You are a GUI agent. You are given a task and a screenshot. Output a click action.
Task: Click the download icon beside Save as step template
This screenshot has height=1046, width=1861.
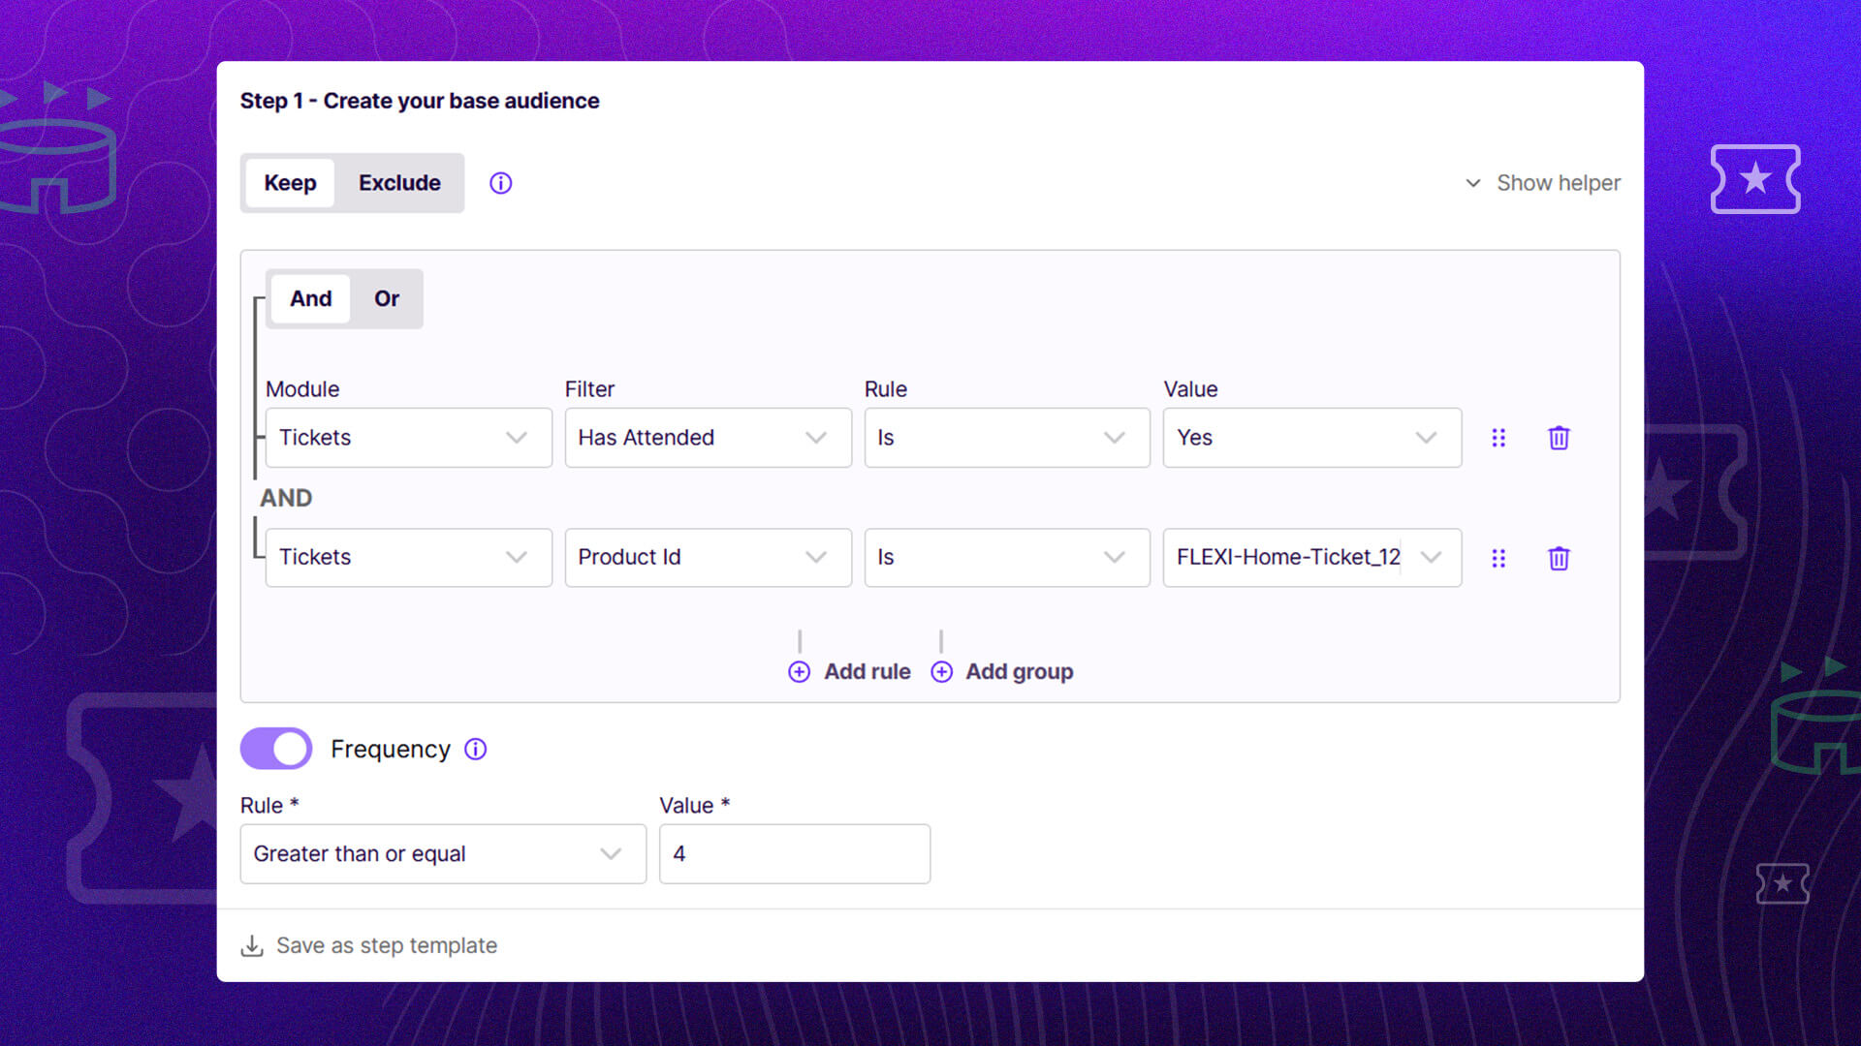tap(253, 944)
